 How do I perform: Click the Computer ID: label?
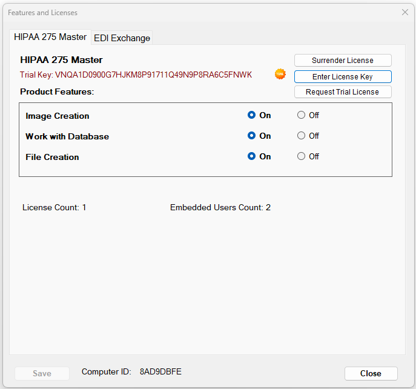[107, 371]
